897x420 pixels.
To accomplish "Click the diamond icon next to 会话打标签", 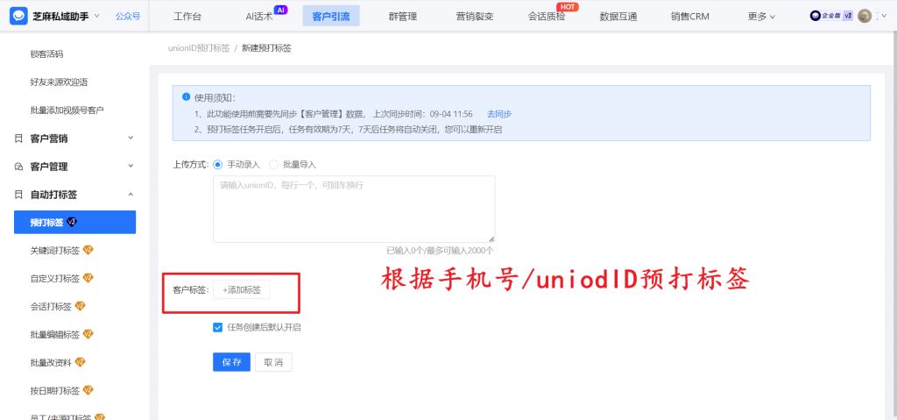I will click(x=80, y=306).
